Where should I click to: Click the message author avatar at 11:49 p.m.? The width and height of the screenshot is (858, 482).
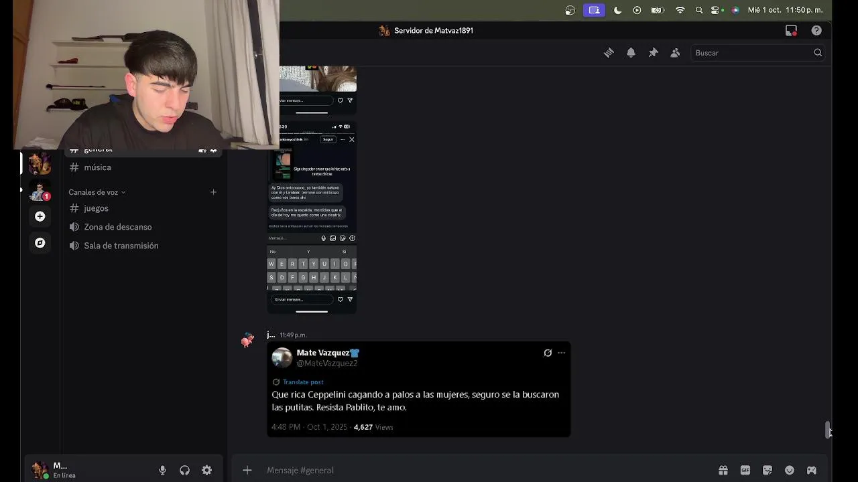[x=247, y=340]
